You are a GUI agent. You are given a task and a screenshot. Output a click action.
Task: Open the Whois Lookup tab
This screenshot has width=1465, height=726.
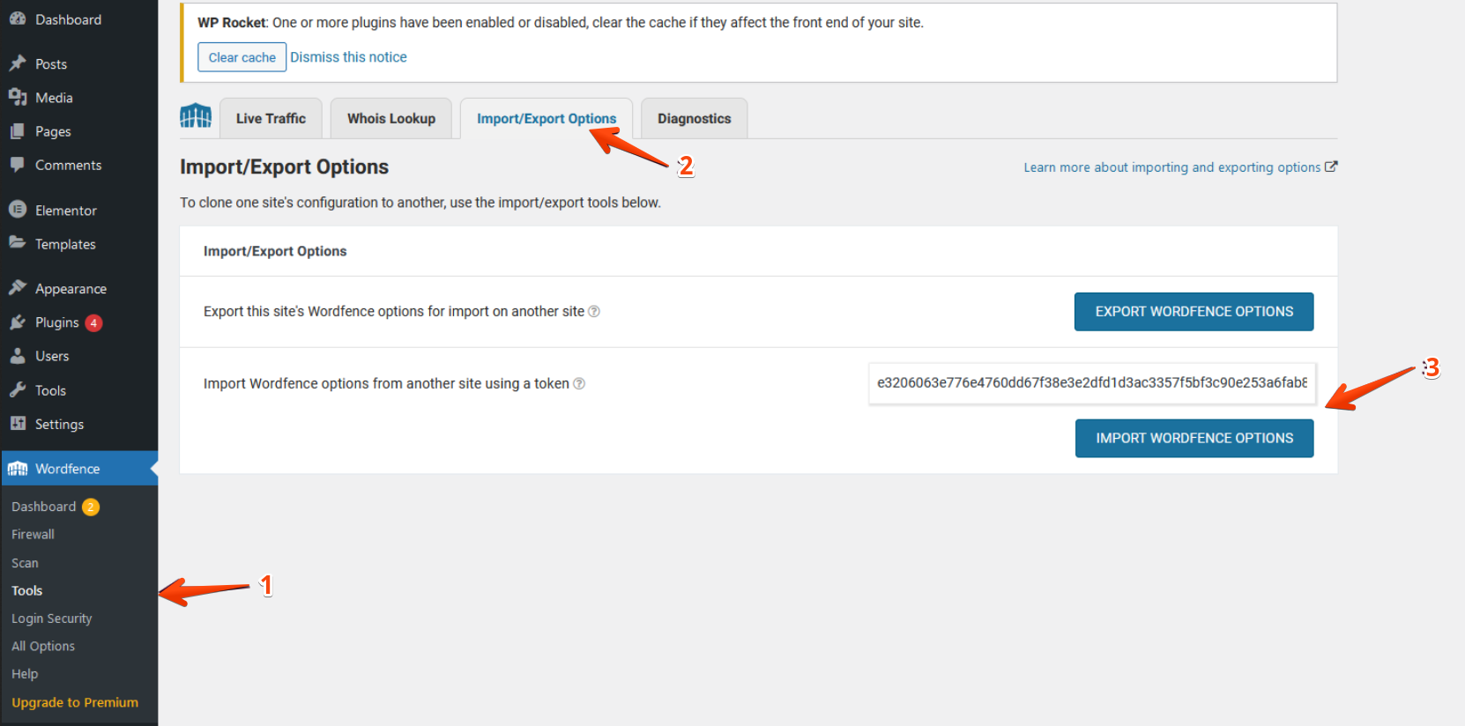pyautogui.click(x=391, y=119)
